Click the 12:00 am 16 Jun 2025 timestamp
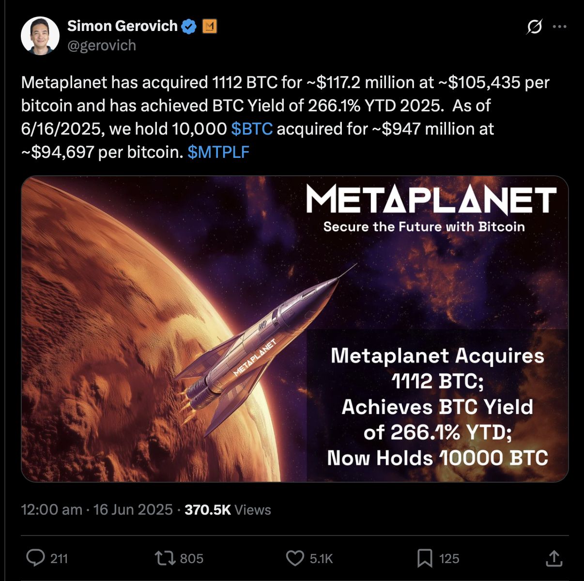 [x=97, y=509]
